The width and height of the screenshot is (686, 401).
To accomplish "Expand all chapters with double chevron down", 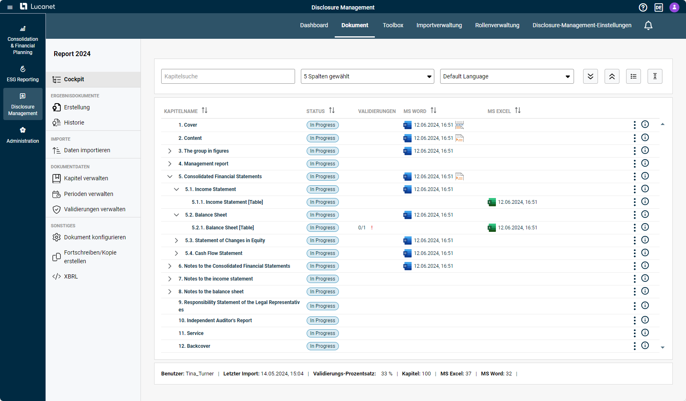I will point(591,76).
